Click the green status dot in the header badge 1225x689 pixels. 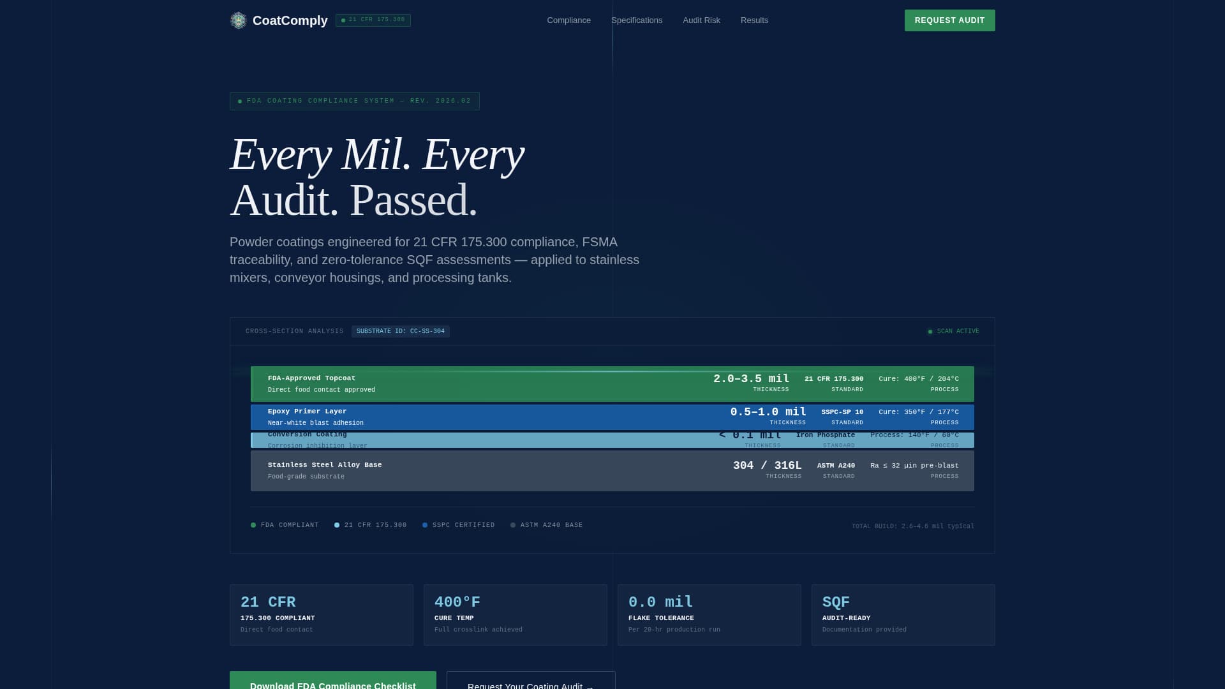(343, 20)
